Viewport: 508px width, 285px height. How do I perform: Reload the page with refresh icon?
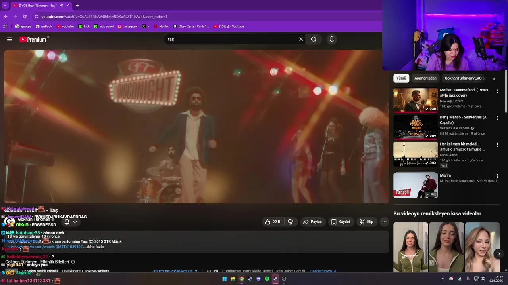pyautogui.click(x=25, y=17)
